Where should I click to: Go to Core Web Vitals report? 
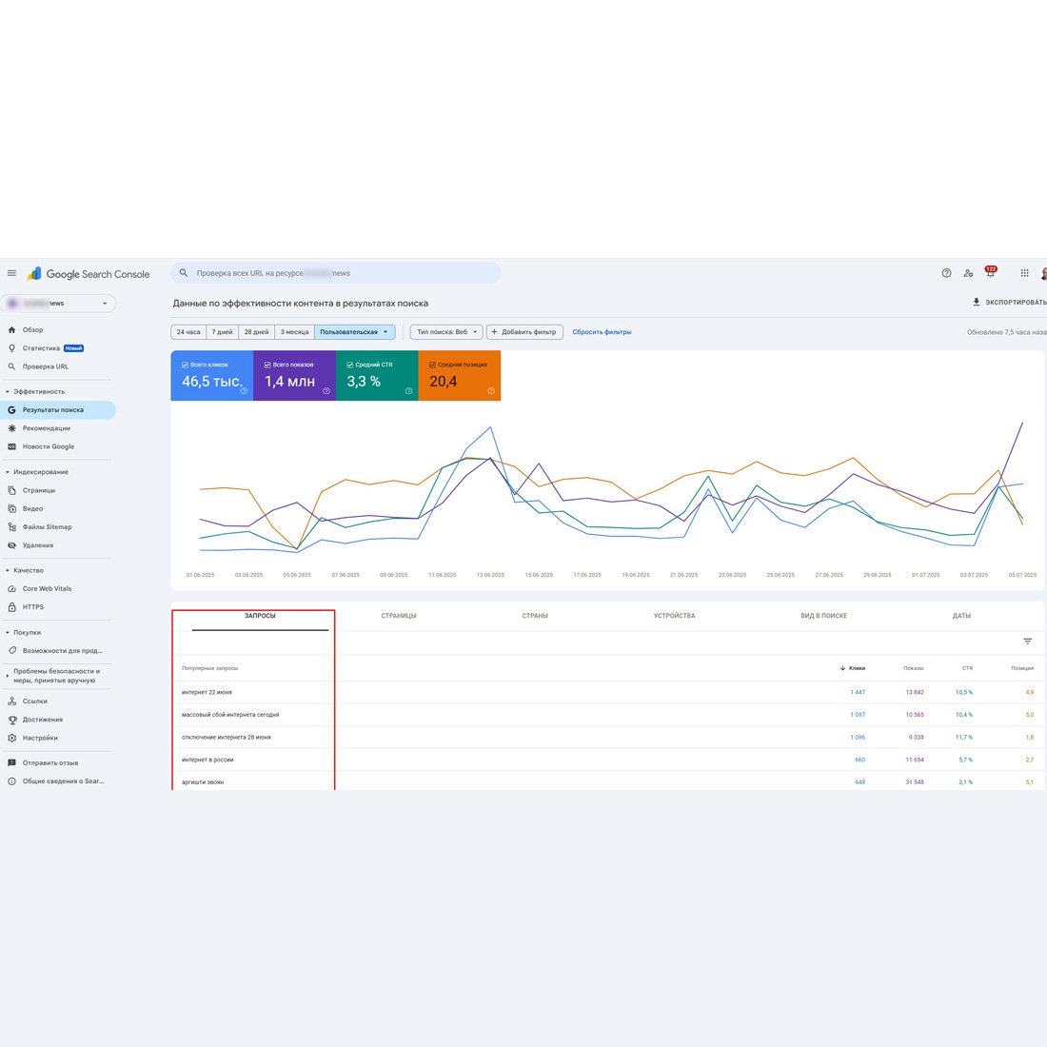(x=47, y=588)
